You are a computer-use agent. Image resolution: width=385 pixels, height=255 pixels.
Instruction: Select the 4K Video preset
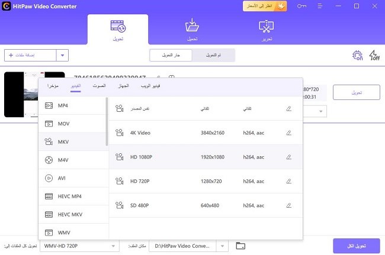[x=206, y=133]
